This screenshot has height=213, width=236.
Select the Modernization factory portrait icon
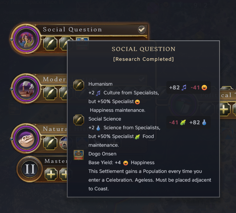25,89
